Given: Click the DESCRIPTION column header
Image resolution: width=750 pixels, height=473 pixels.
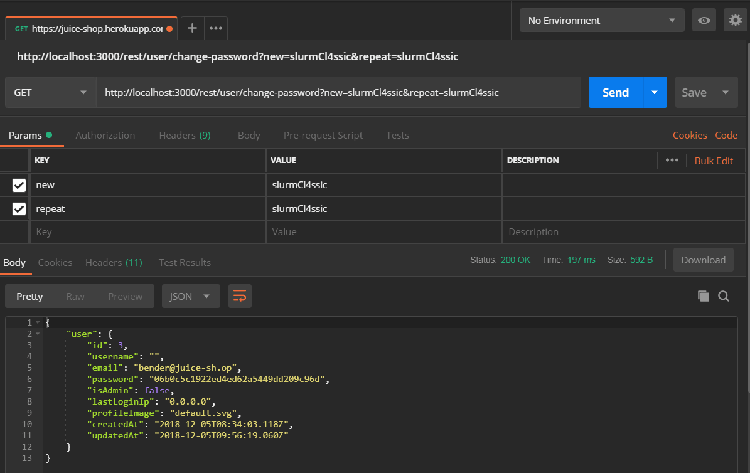Looking at the screenshot, I should [x=533, y=160].
